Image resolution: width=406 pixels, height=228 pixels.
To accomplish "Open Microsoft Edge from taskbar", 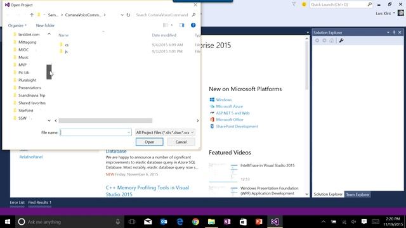I will pos(180,222).
